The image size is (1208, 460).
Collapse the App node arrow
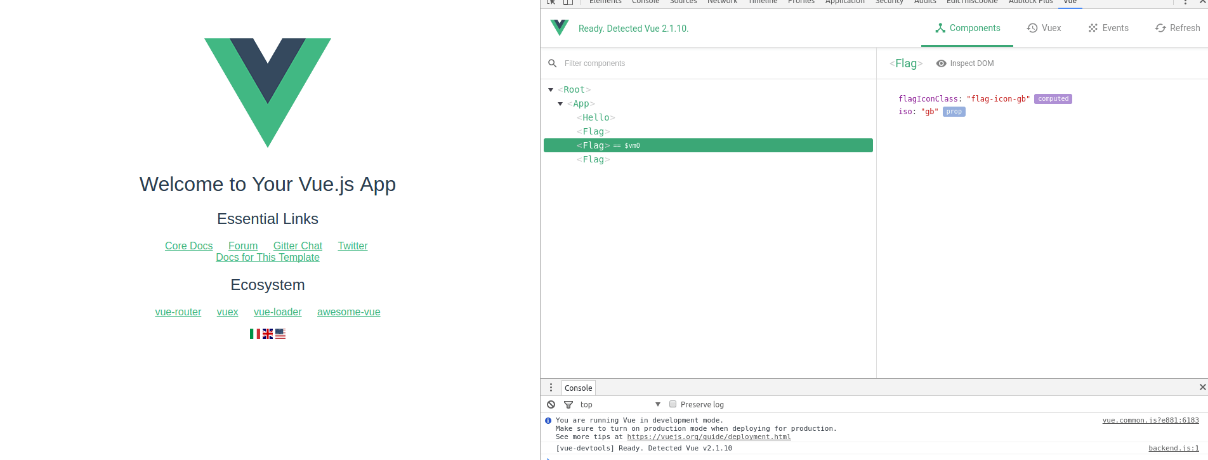[x=560, y=103]
